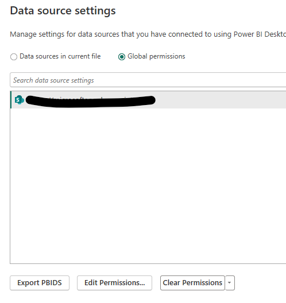Select Data sources in current file radio
The width and height of the screenshot is (286, 303).
click(14, 57)
